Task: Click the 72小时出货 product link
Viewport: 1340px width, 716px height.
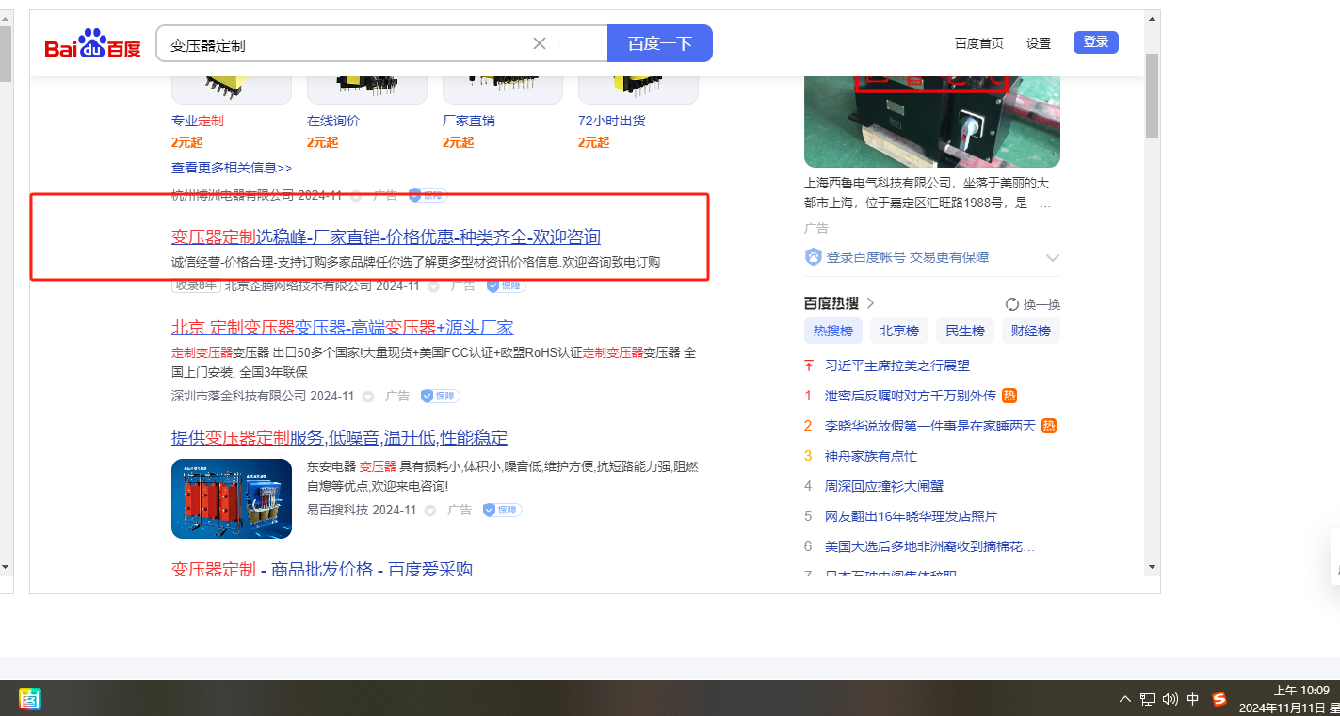Action: tap(612, 121)
